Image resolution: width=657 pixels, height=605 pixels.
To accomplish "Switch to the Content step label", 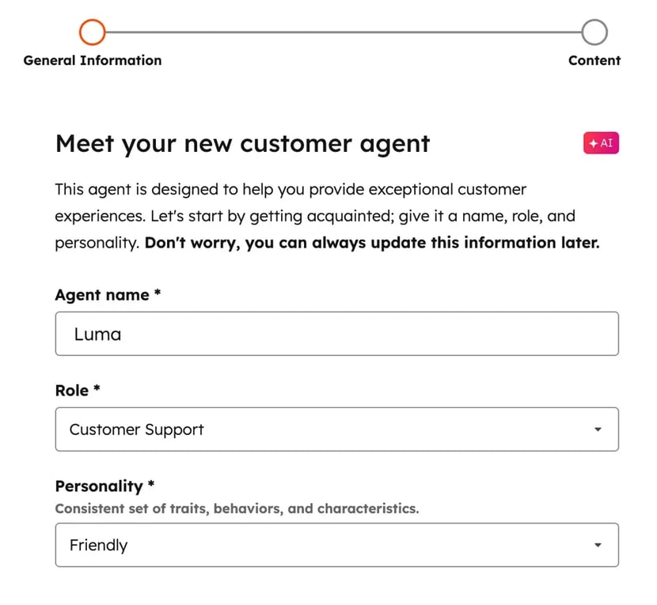I will pyautogui.click(x=594, y=60).
